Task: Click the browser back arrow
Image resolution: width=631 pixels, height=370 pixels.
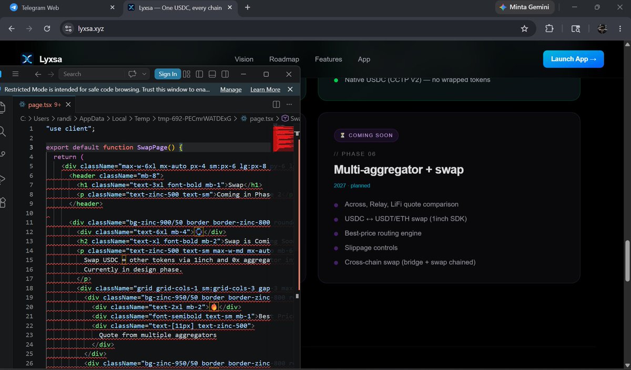Action: (x=12, y=28)
